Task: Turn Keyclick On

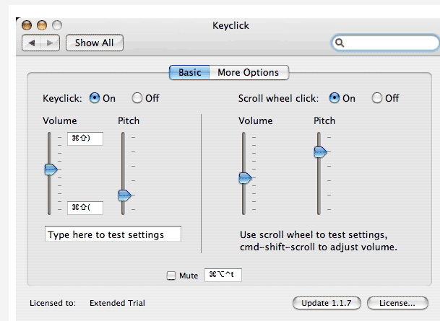Action: click(95, 98)
